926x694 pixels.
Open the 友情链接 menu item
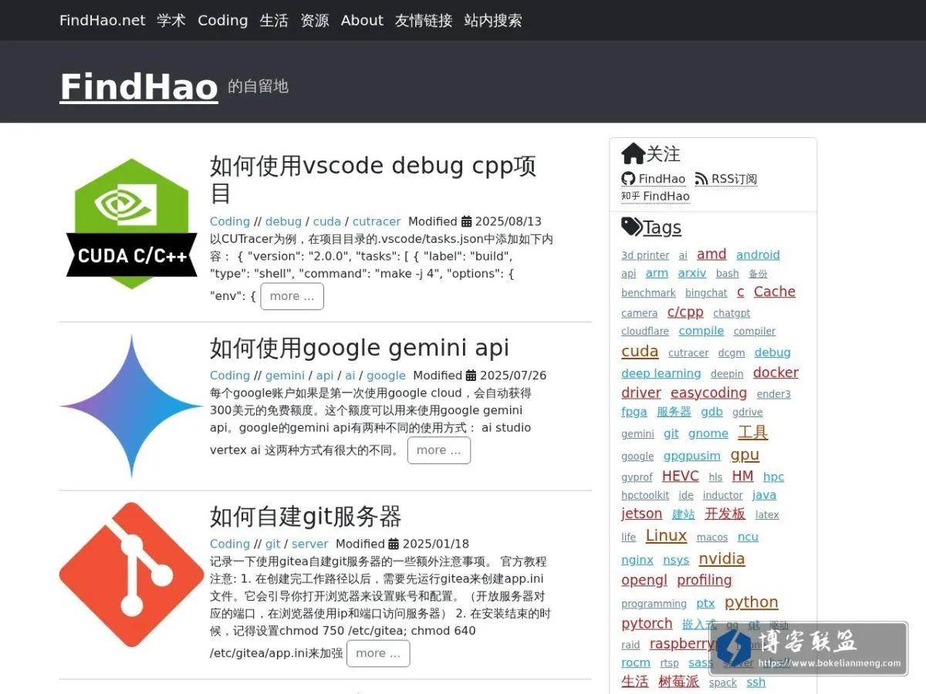(424, 20)
